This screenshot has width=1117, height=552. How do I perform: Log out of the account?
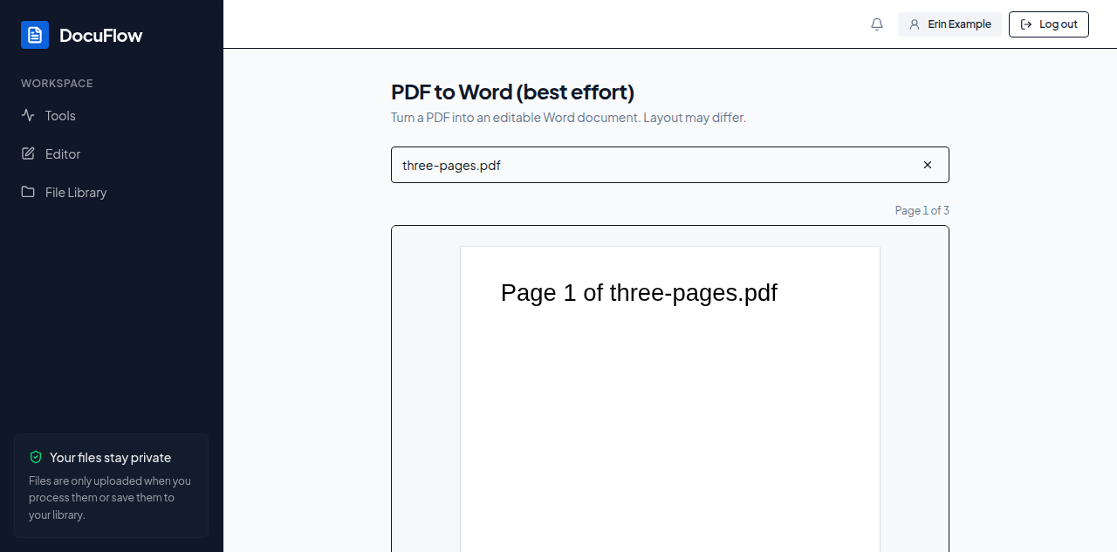pos(1049,24)
